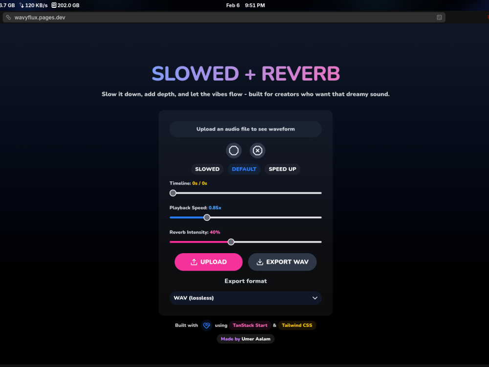The width and height of the screenshot is (489, 367).
Task: Click the waveform upload placeholder area
Action: pyautogui.click(x=245, y=129)
